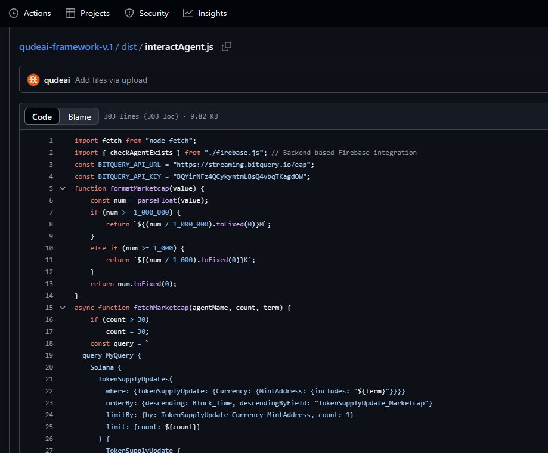Click parseFloat on line 6

pos(157,200)
